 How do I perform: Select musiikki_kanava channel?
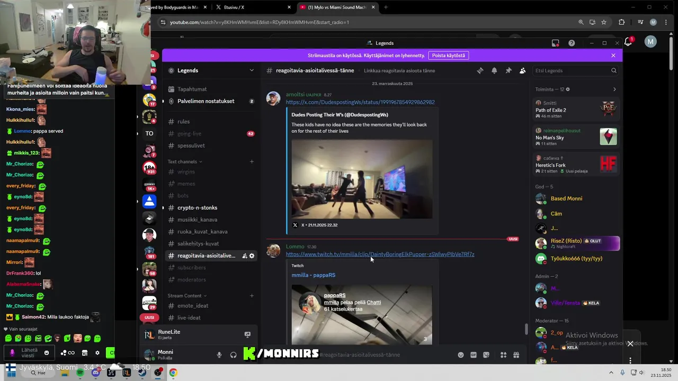point(211,220)
